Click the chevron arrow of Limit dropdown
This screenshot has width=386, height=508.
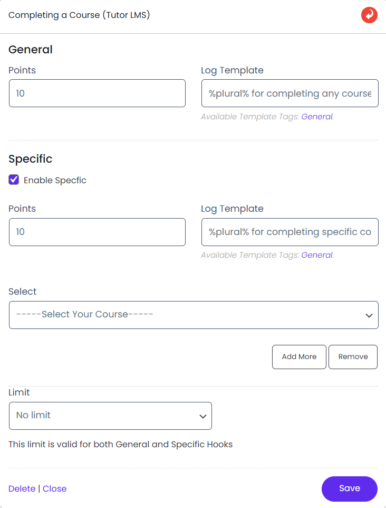(202, 416)
